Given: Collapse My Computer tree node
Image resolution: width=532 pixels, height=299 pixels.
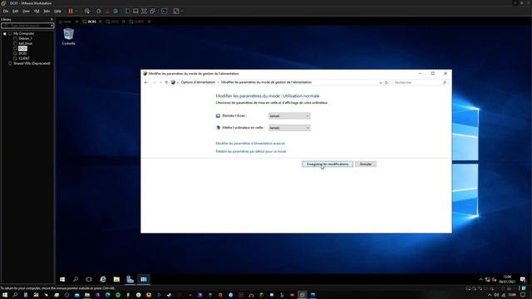Looking at the screenshot, I should click(5, 33).
